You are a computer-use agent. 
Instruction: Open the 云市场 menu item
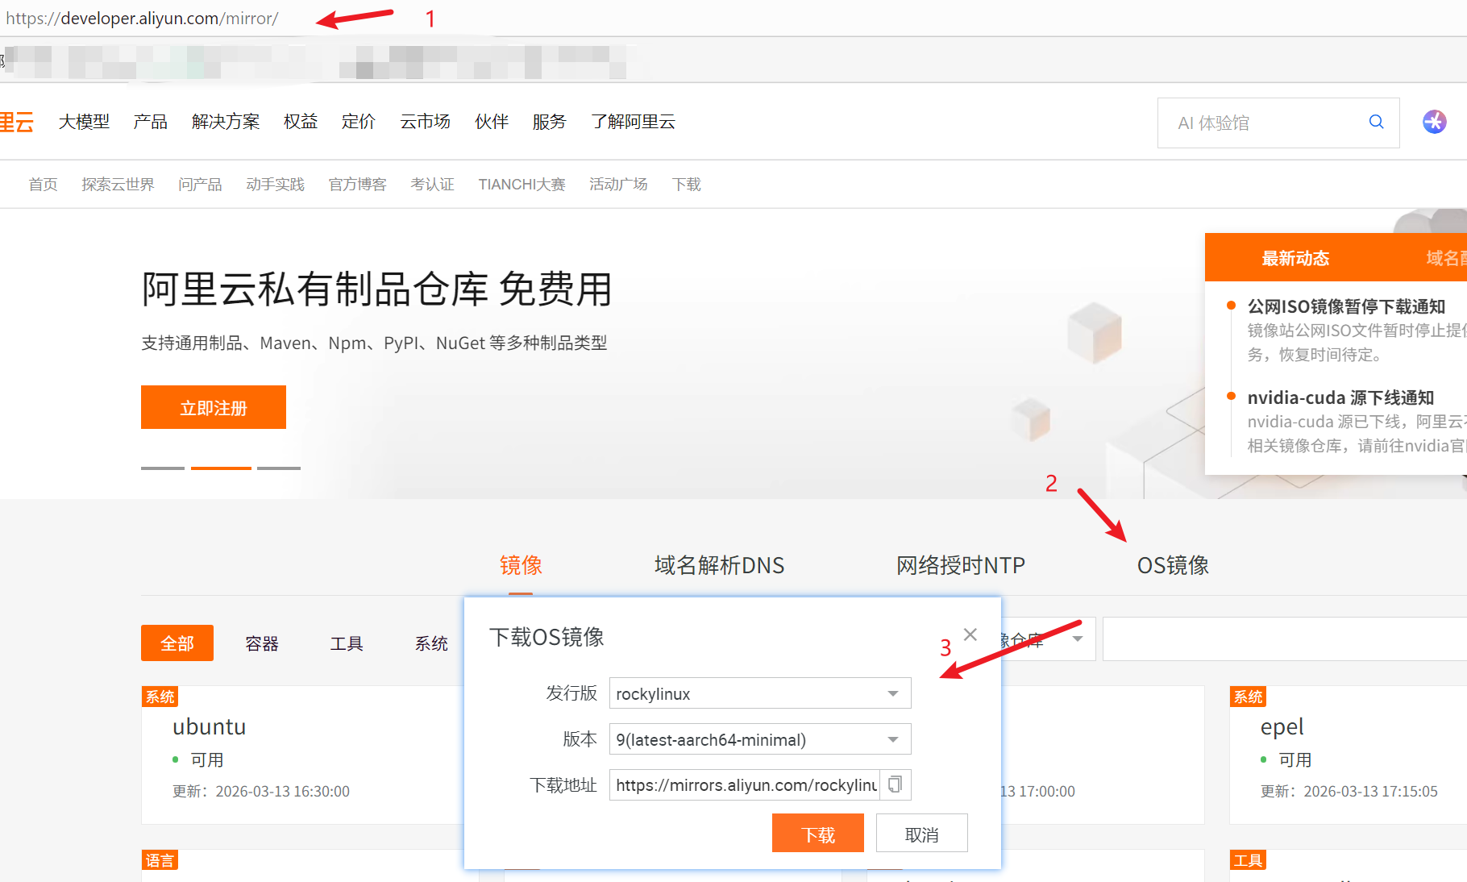click(x=426, y=122)
